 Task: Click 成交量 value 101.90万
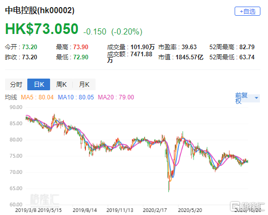coord(143,47)
